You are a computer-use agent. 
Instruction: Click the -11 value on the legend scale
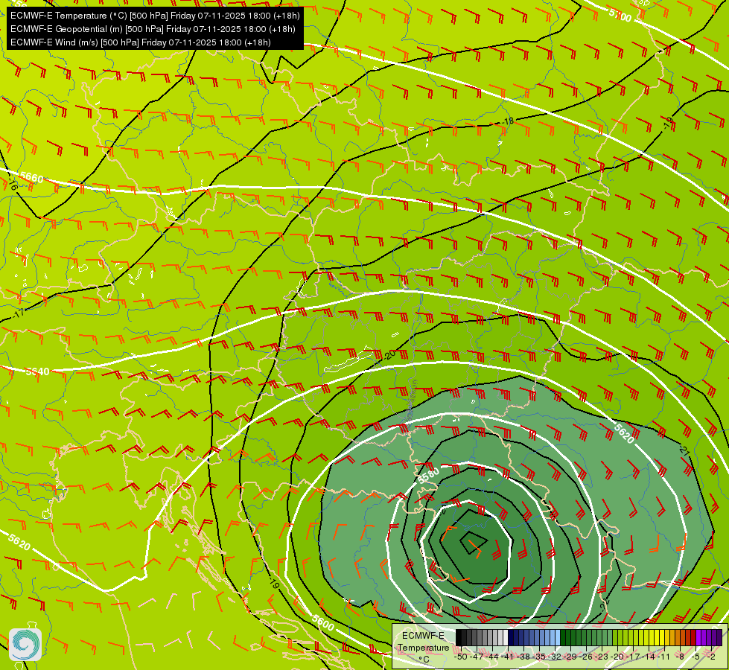pyautogui.click(x=663, y=657)
